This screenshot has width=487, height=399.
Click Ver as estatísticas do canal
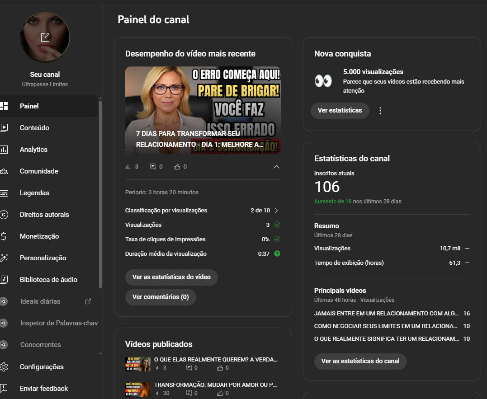pos(360,361)
